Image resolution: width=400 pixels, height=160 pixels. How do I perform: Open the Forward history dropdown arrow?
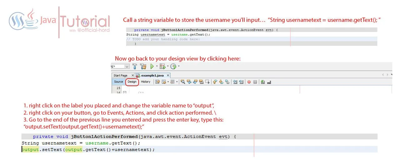click(177, 82)
